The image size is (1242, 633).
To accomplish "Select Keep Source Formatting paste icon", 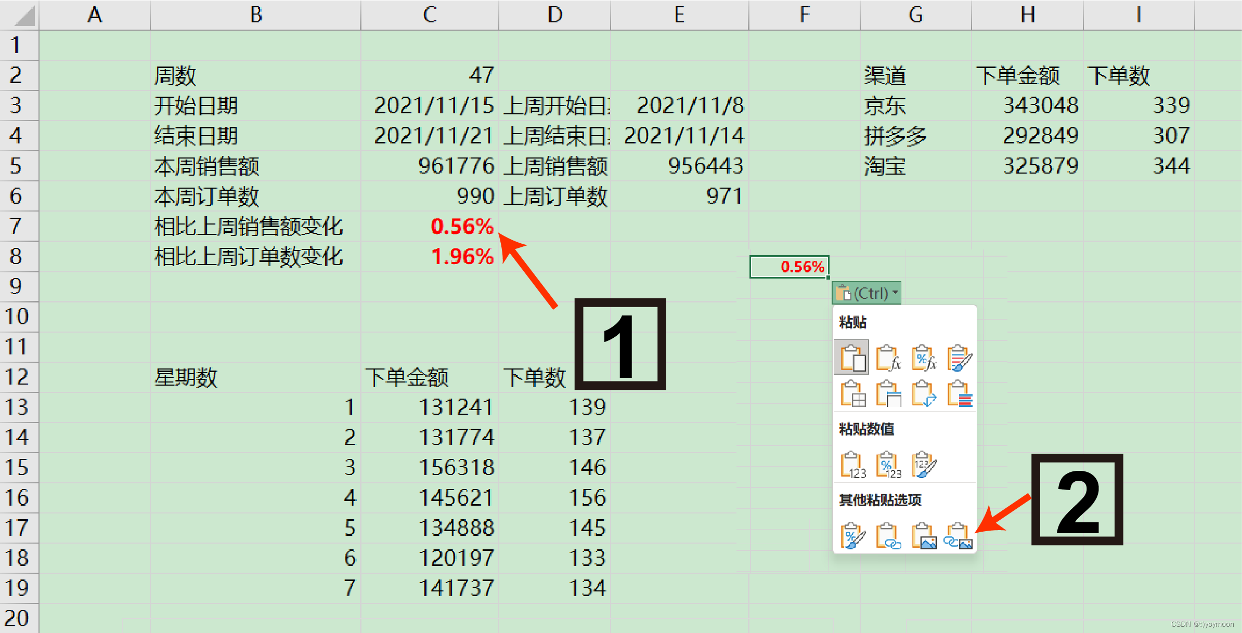I will [x=961, y=358].
